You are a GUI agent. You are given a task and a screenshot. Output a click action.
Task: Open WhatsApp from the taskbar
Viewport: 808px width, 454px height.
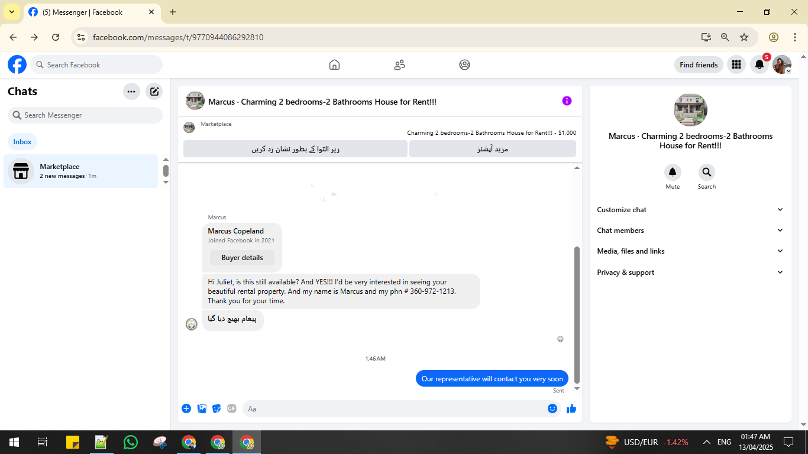tap(131, 442)
